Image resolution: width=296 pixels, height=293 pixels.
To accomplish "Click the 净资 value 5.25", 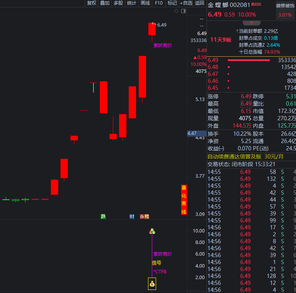I will click(246, 141).
